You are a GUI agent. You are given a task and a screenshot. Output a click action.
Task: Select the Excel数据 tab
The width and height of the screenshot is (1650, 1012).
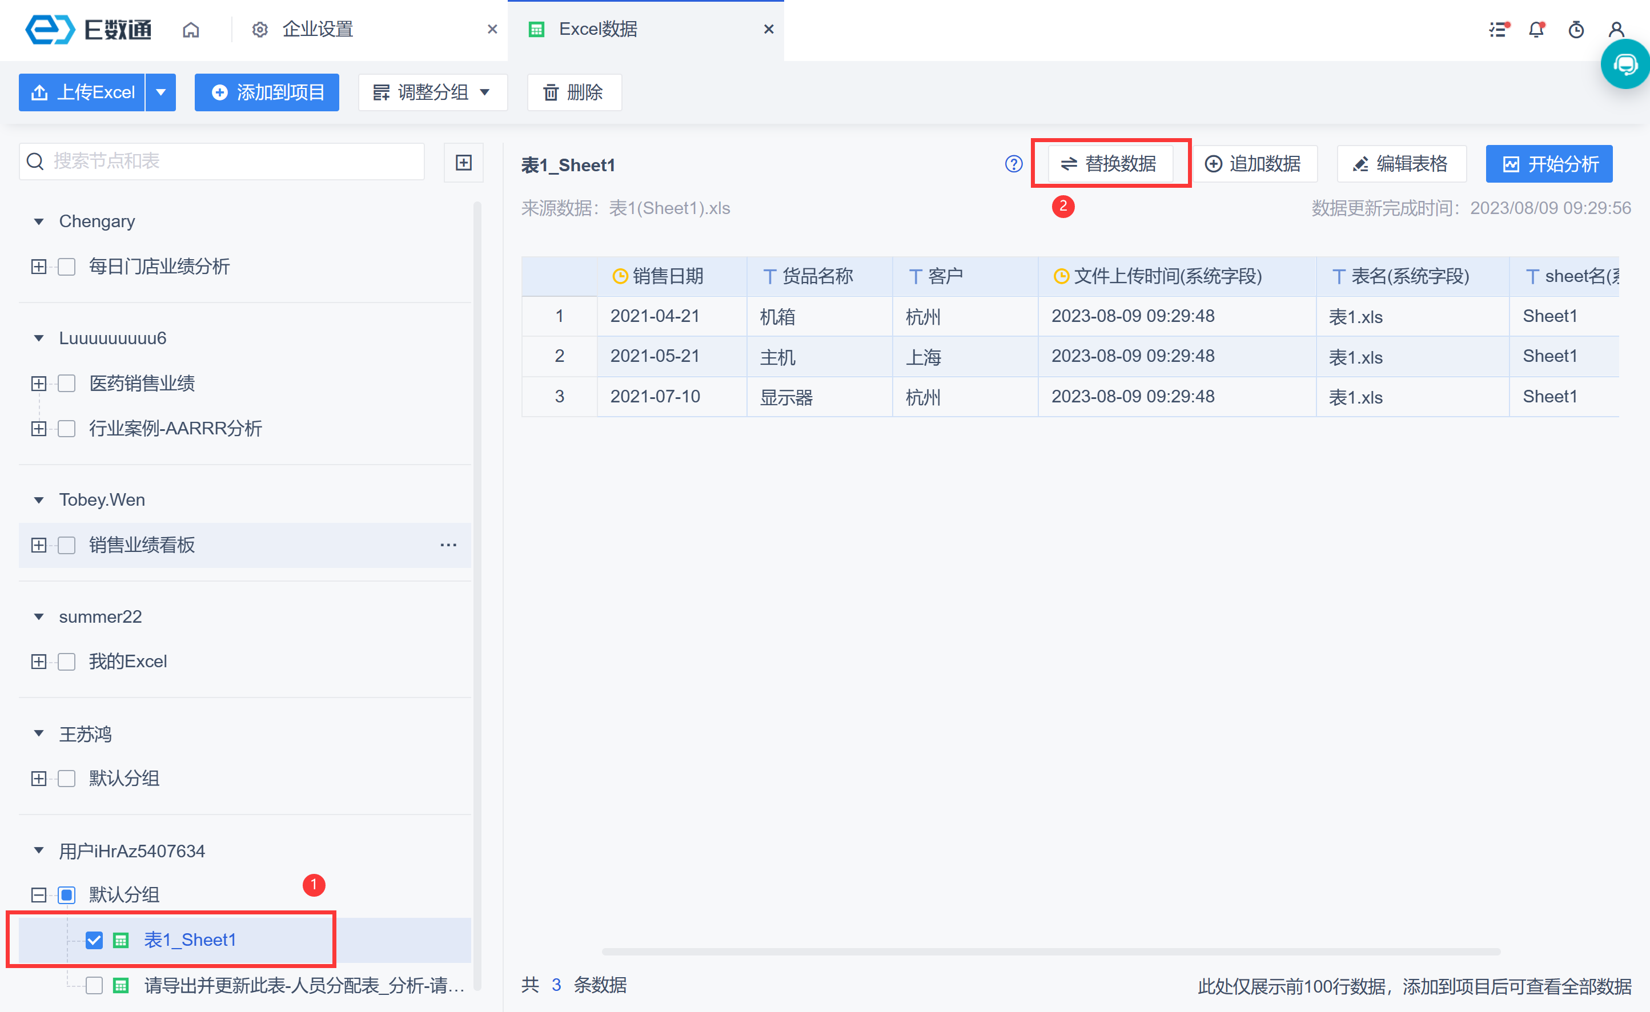597,30
